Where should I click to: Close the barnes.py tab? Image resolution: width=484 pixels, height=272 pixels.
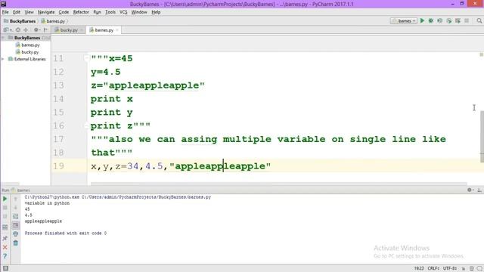point(117,30)
